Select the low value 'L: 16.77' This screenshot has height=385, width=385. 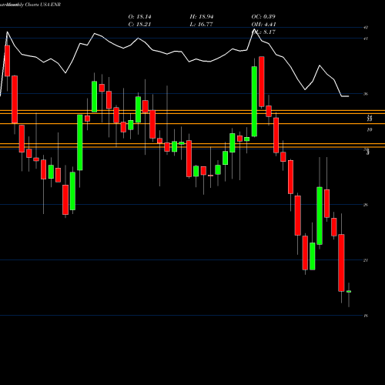point(201,25)
